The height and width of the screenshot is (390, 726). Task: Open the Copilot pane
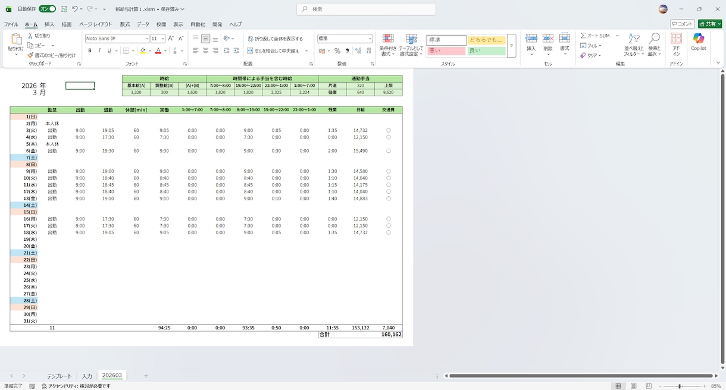click(x=698, y=42)
